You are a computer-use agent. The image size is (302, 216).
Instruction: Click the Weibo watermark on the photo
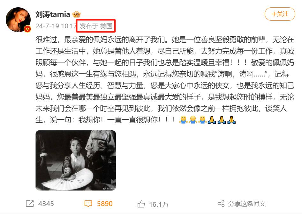109,189
